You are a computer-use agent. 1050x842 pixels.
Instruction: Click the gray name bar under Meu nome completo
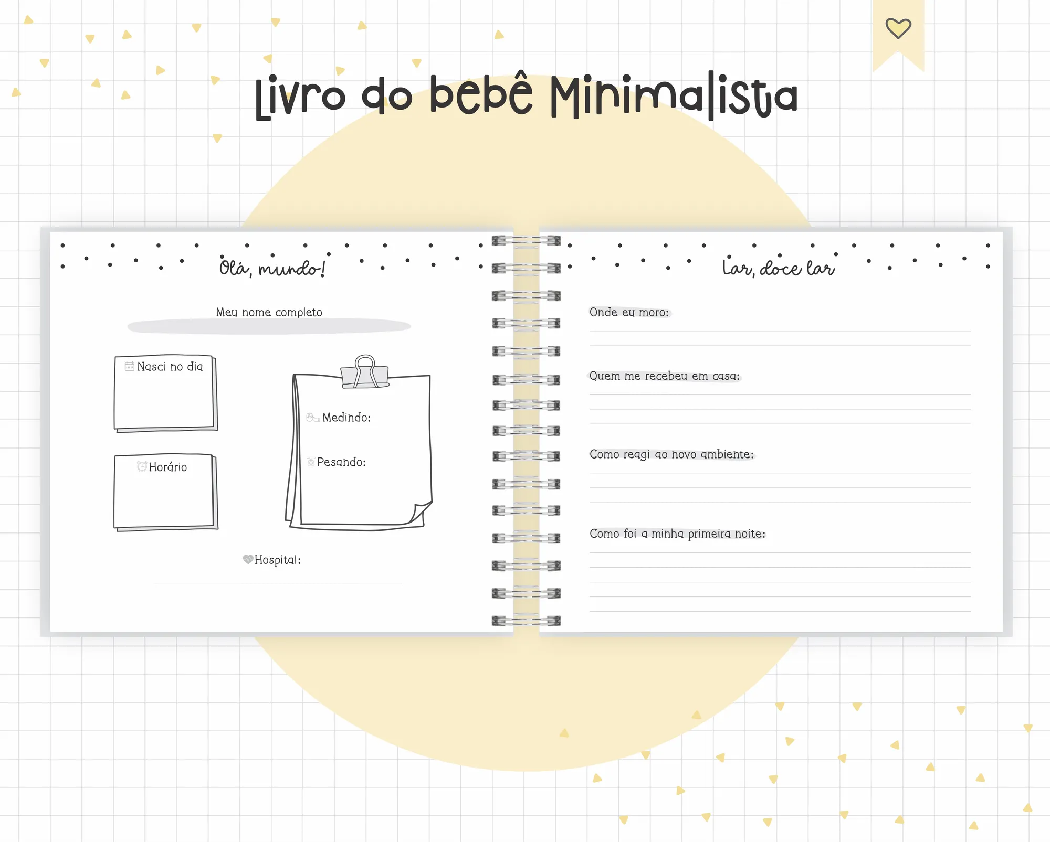pyautogui.click(x=269, y=326)
